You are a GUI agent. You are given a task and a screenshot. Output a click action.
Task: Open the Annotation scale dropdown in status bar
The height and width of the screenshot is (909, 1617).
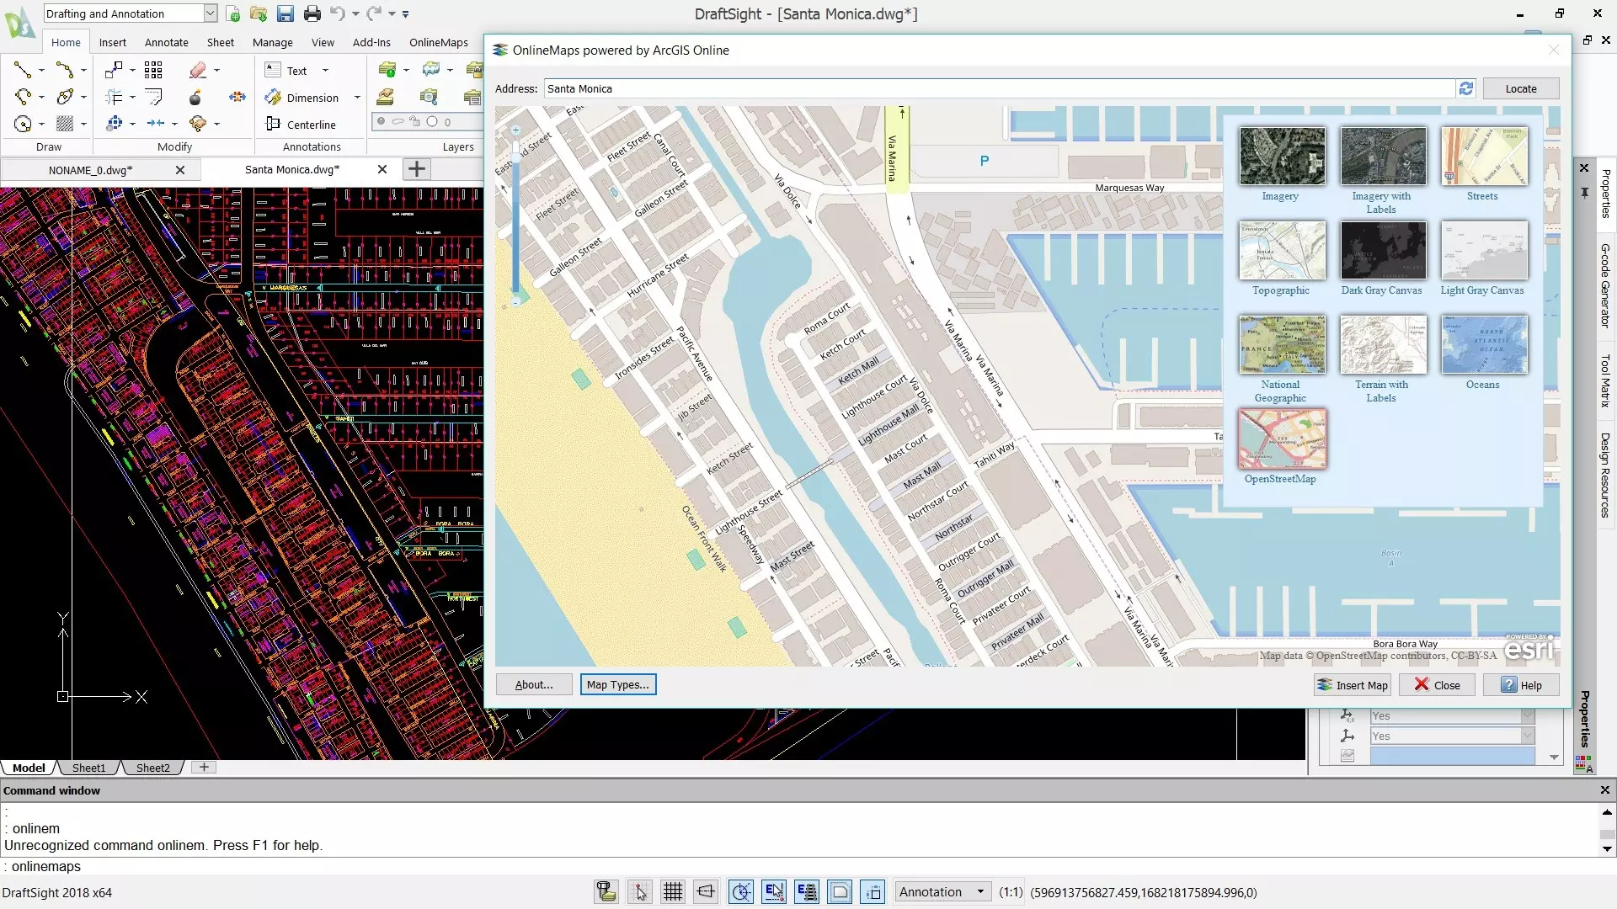point(942,891)
